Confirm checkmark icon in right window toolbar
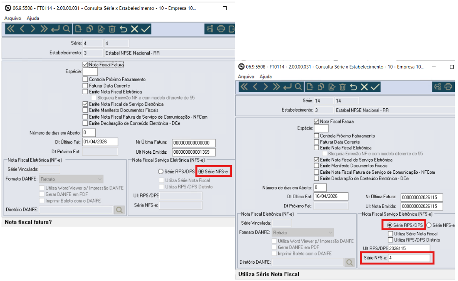Viewport: 458px width, 281px height. (x=375, y=87)
